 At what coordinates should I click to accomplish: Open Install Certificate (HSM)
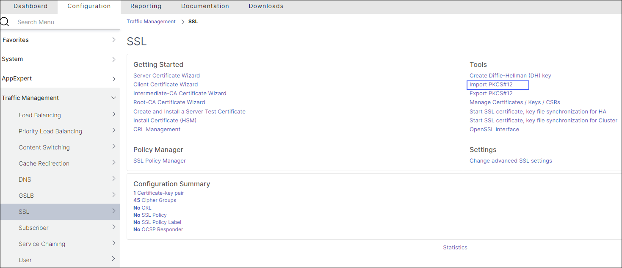(165, 120)
